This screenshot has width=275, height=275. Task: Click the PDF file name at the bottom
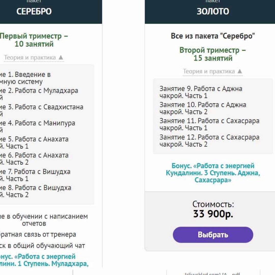pos(212,273)
